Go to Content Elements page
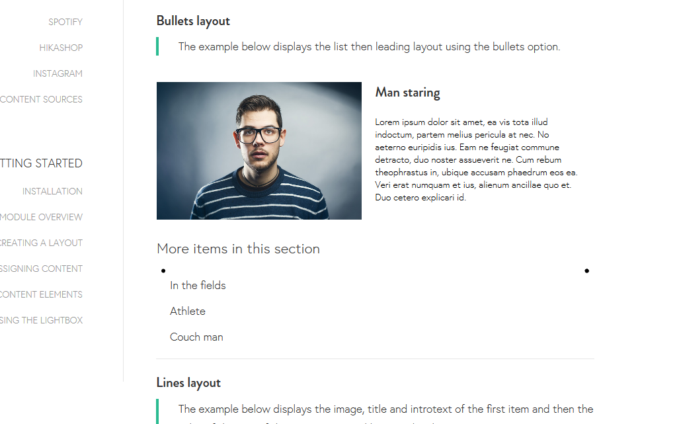 [41, 294]
